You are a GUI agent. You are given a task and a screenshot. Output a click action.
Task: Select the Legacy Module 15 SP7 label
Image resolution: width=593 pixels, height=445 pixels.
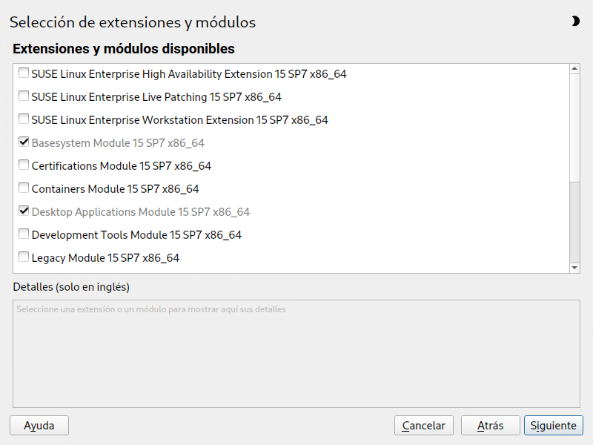pos(105,258)
